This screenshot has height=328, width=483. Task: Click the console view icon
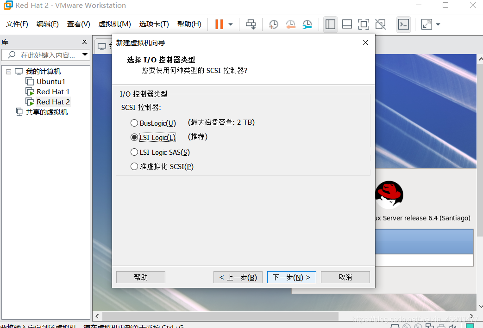click(403, 24)
